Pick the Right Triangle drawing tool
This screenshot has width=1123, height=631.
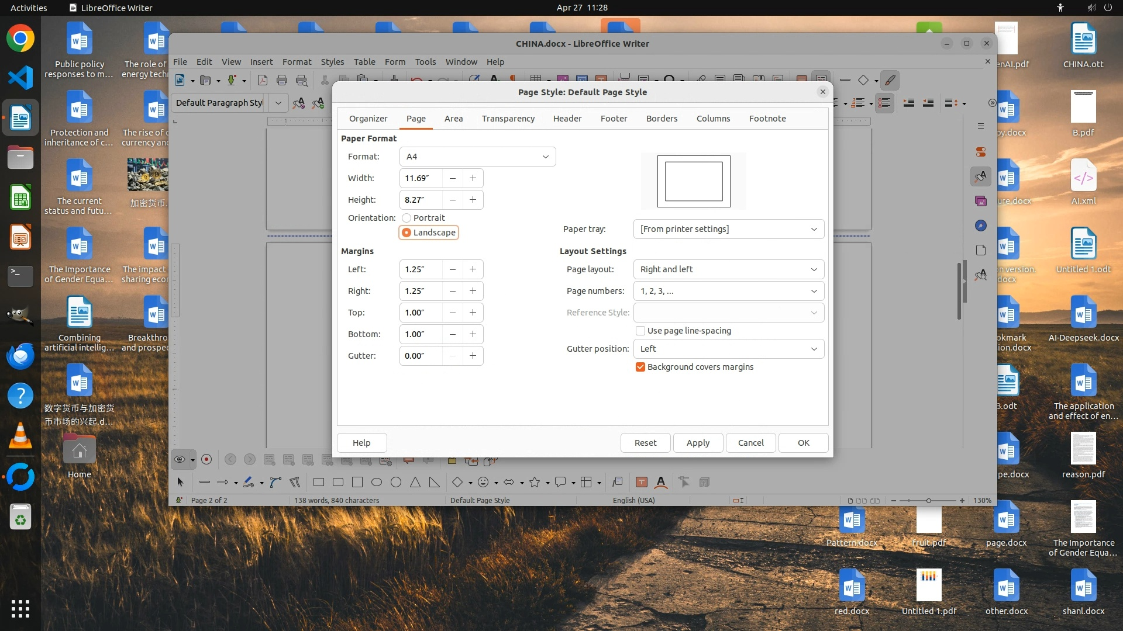434,483
